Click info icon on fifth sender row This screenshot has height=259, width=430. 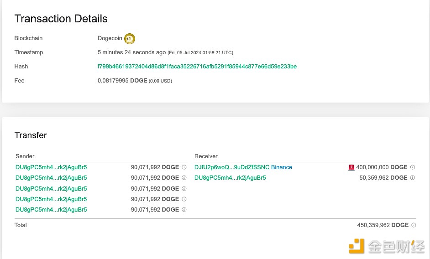(184, 210)
